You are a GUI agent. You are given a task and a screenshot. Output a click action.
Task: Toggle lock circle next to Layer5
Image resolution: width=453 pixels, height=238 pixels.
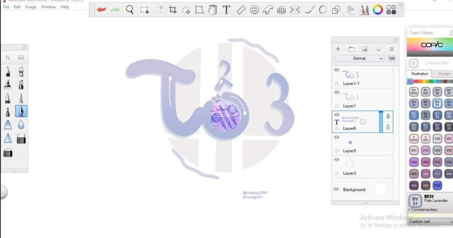pyautogui.click(x=337, y=151)
